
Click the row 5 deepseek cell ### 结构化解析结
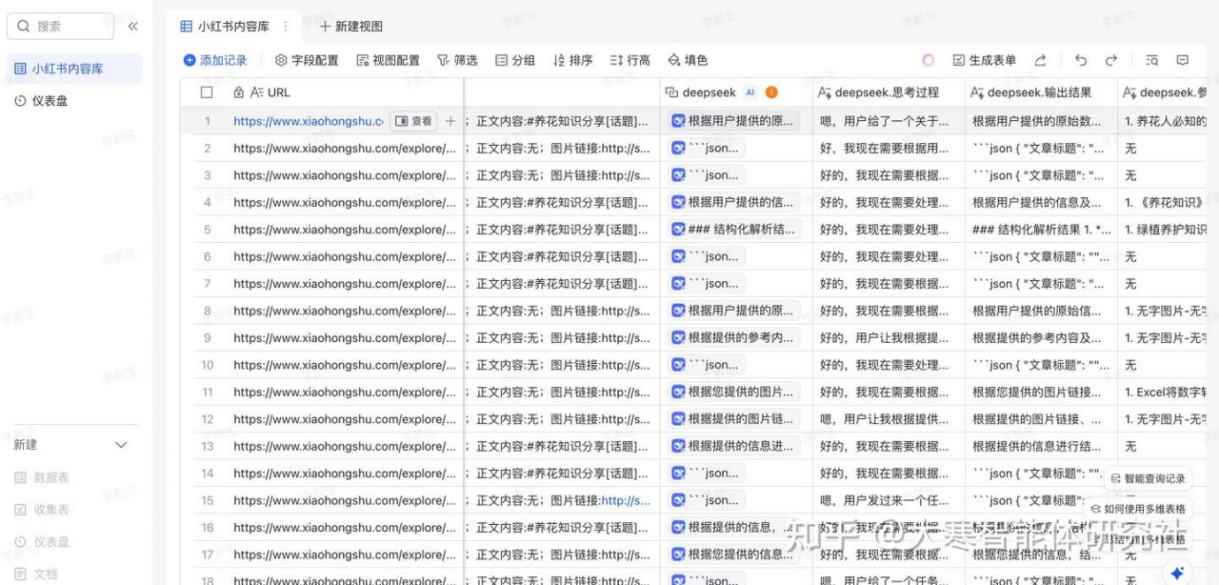[x=735, y=230]
